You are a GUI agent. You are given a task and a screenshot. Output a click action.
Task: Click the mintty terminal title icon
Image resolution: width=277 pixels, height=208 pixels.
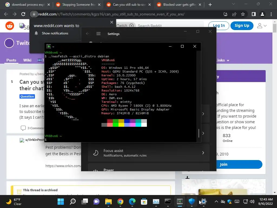(49, 46)
